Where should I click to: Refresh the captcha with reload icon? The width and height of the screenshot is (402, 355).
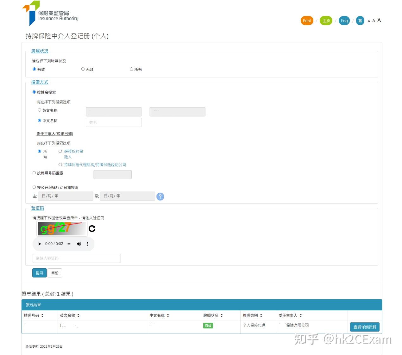click(x=92, y=228)
